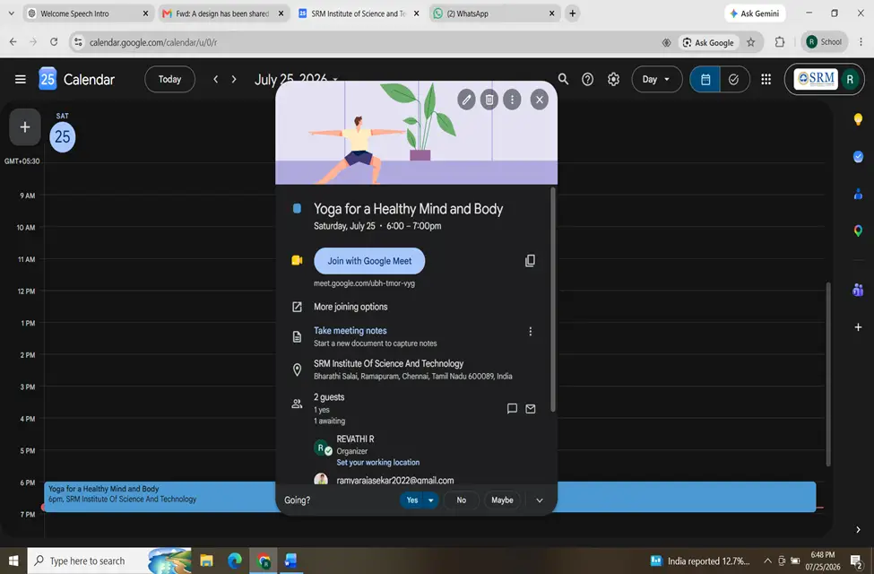Expand the Yes RSVP options arrow
Image resolution: width=874 pixels, height=574 pixels.
pyautogui.click(x=431, y=500)
